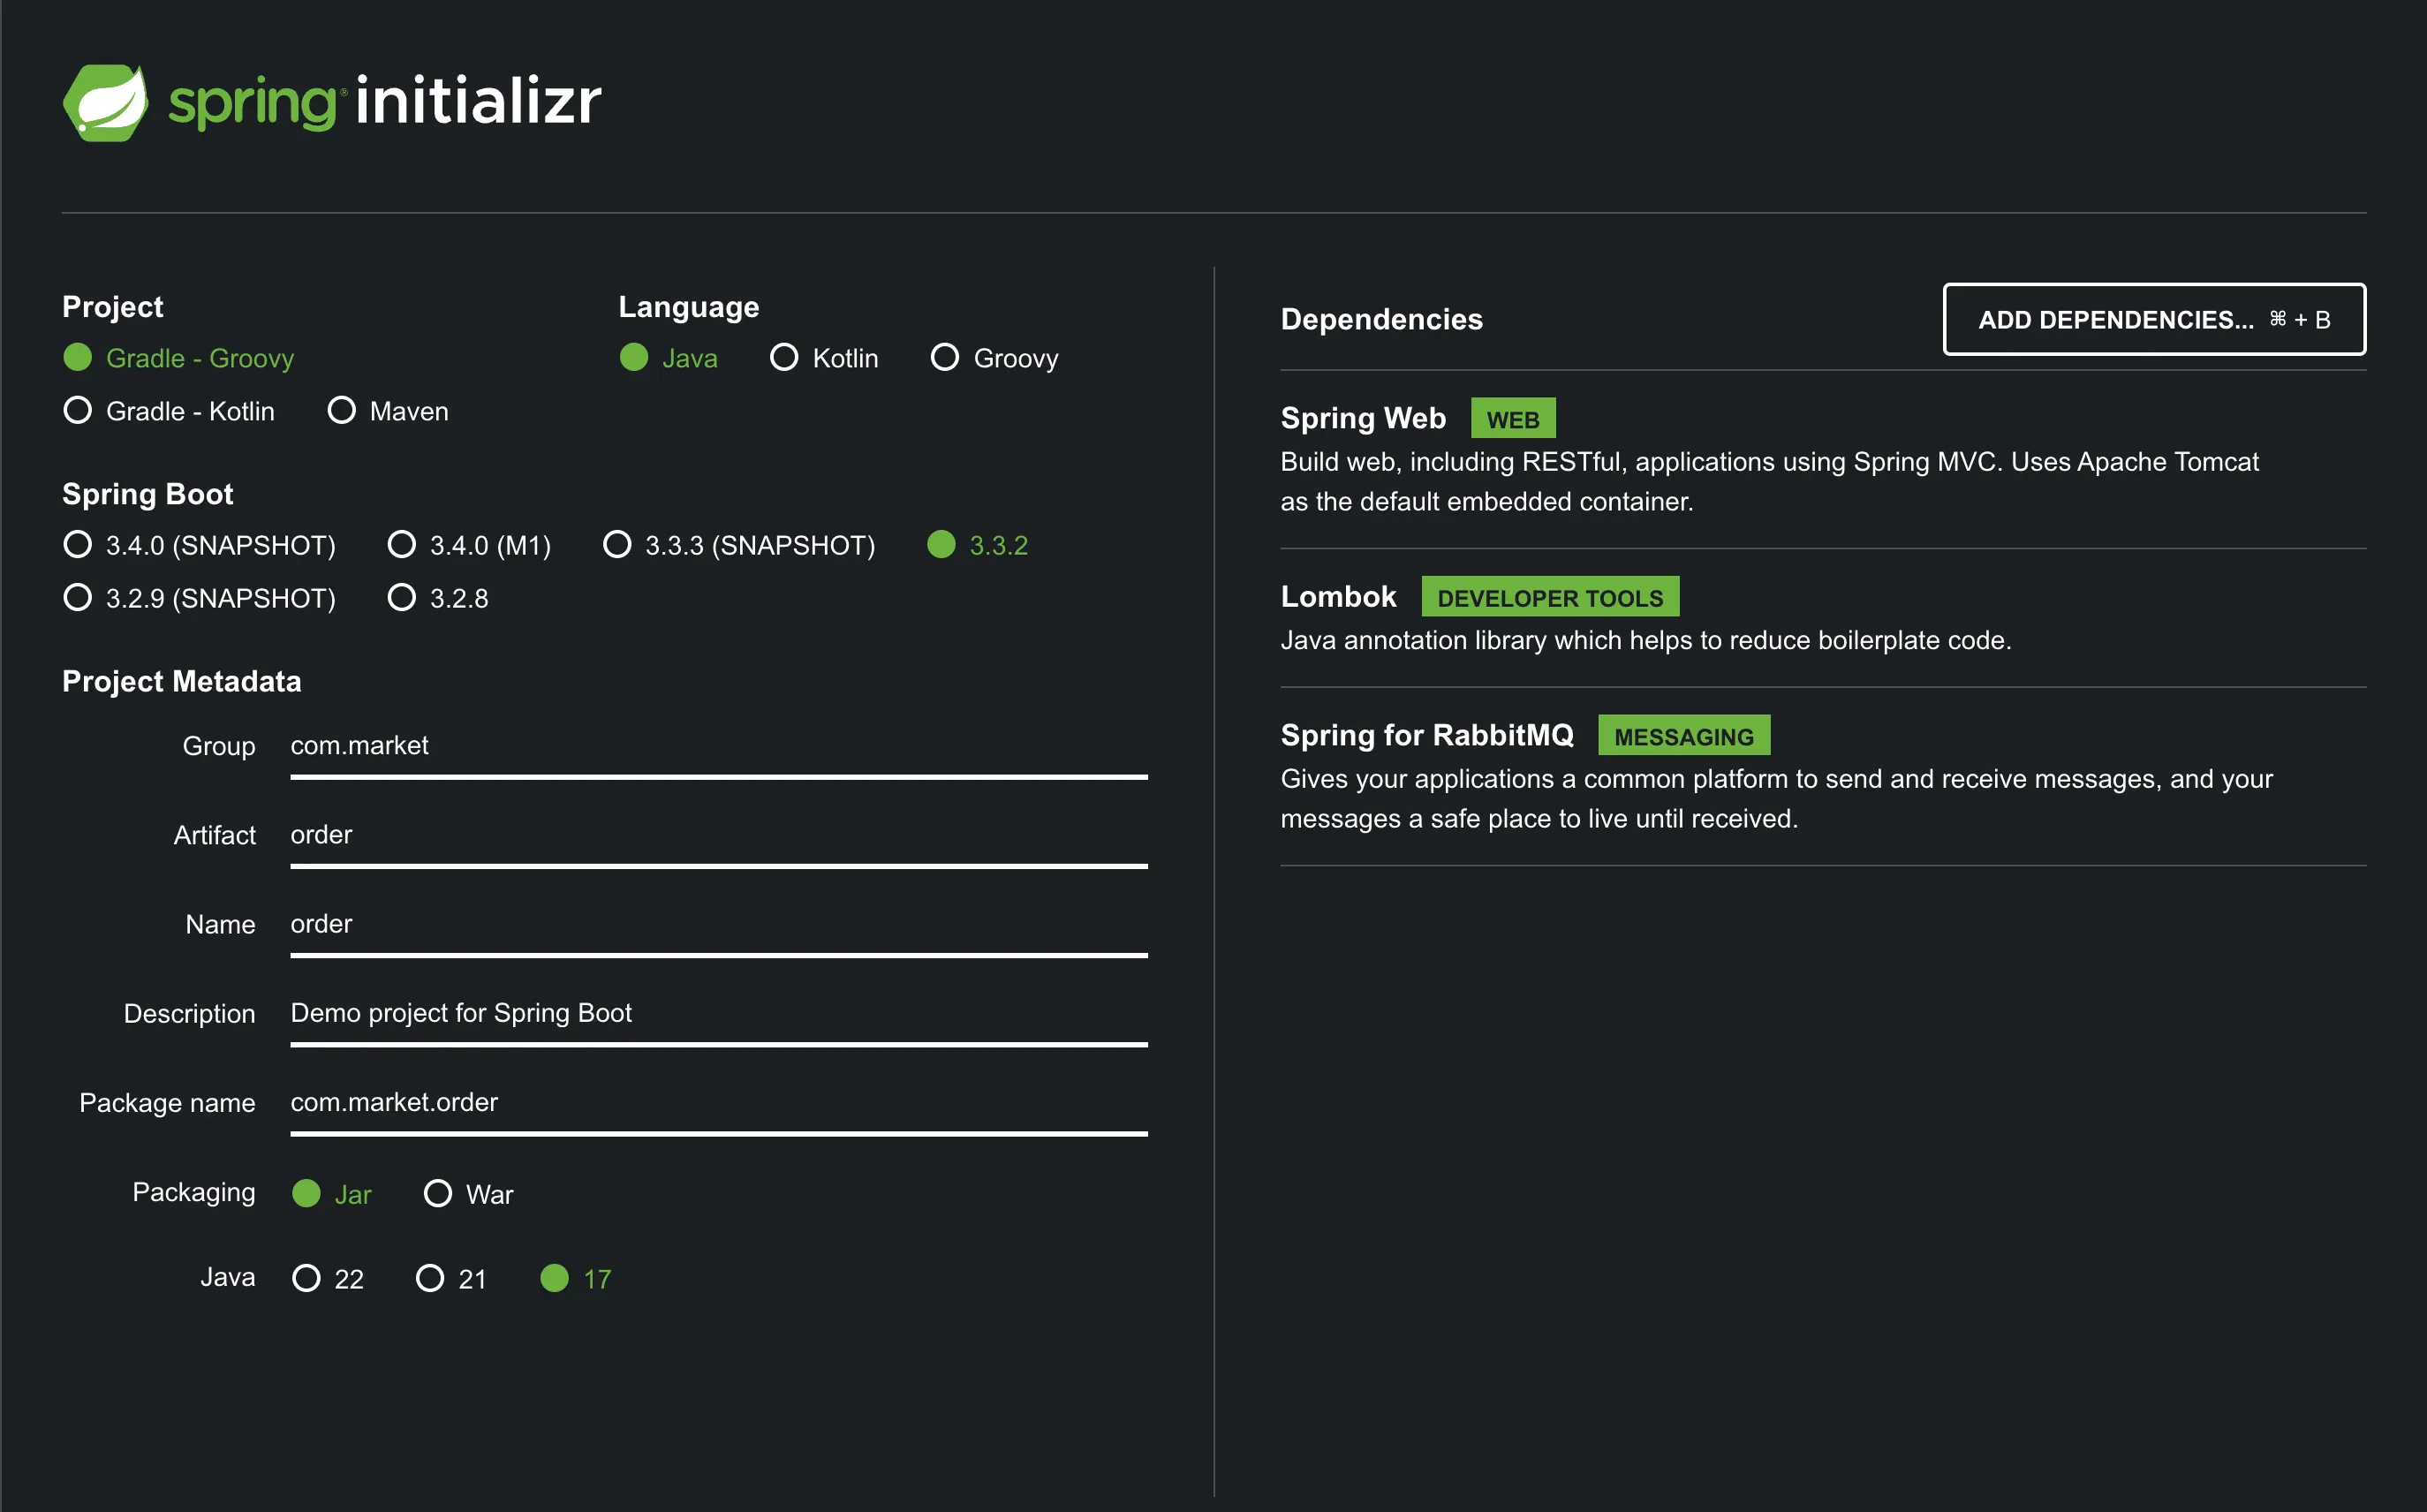Edit the Package name field
2427x1512 pixels.
click(x=718, y=1102)
